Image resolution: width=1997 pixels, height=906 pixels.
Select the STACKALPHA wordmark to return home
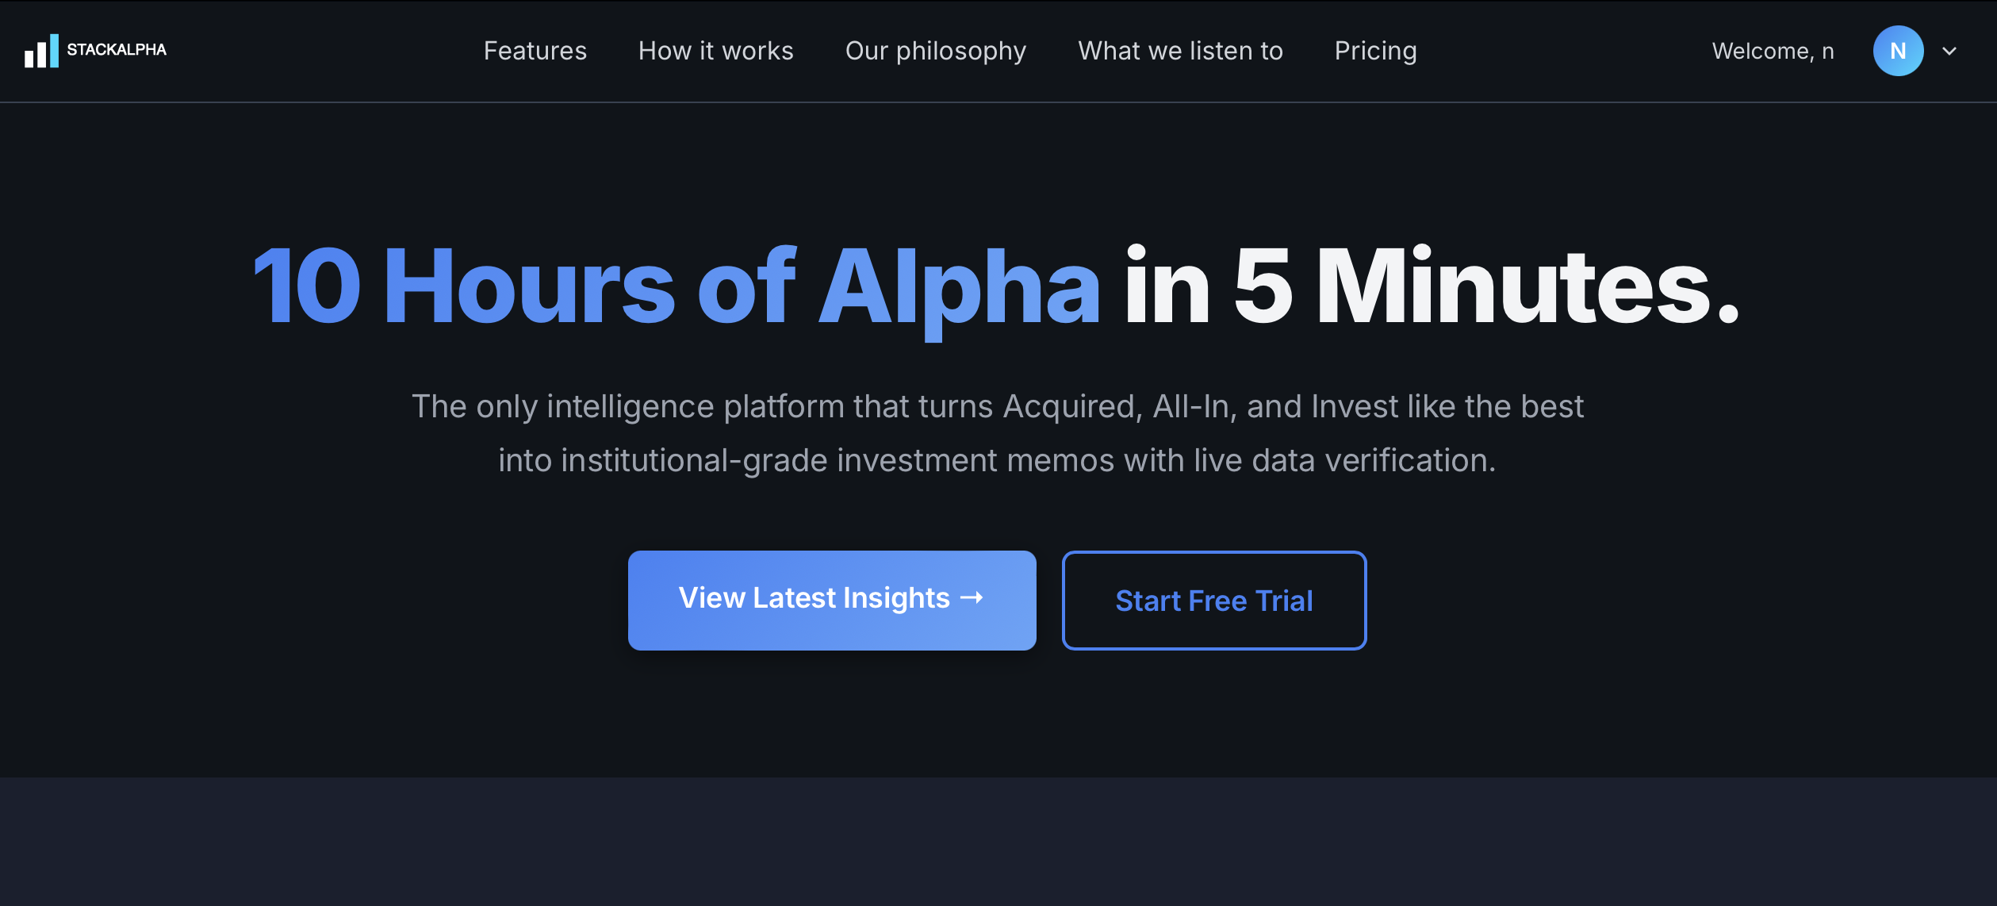(x=117, y=49)
